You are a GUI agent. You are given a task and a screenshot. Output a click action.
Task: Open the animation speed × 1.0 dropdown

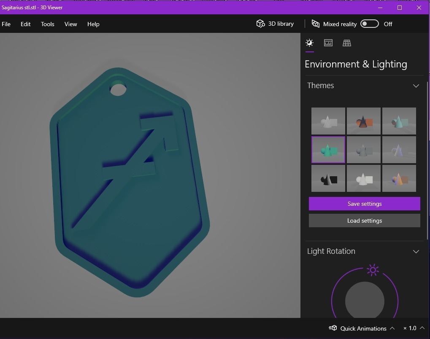(x=414, y=328)
